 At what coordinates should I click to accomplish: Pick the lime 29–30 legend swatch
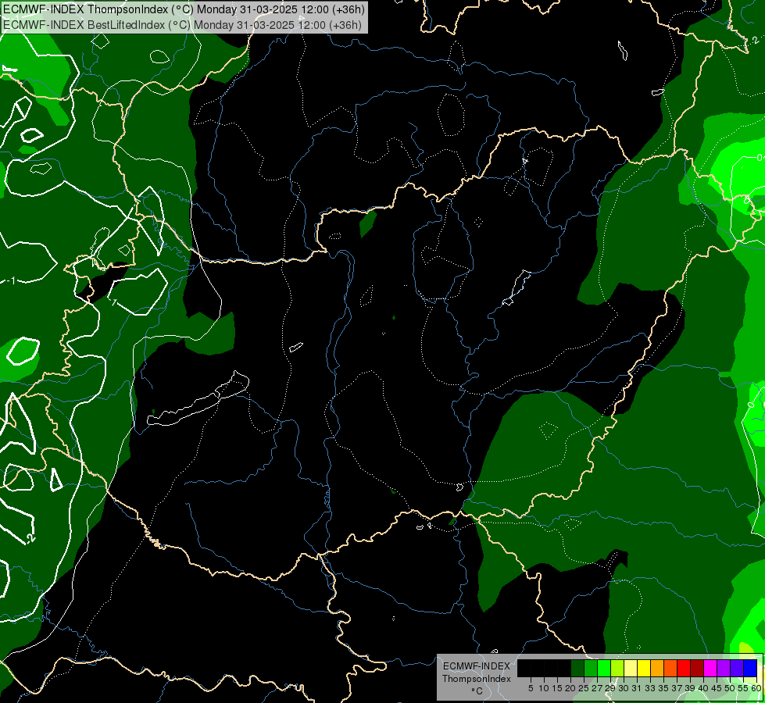tap(617, 669)
